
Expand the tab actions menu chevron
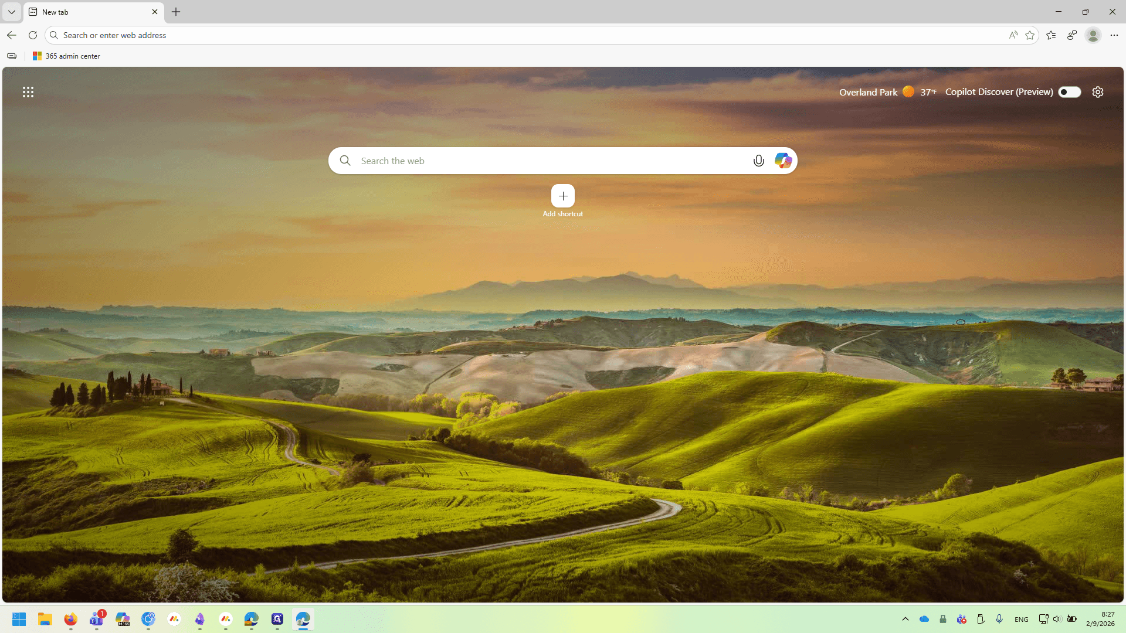(11, 12)
